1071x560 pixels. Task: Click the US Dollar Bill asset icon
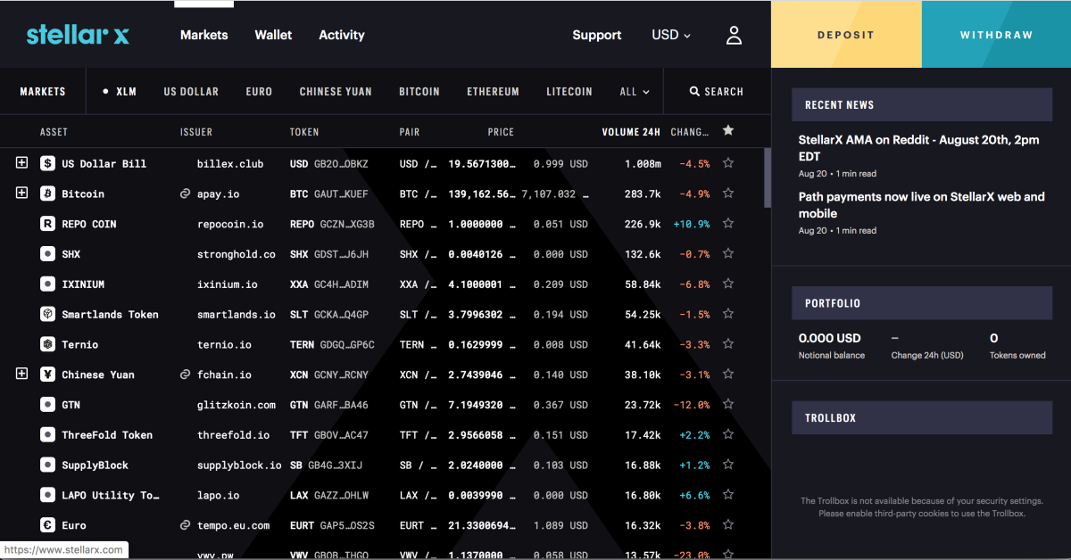[x=47, y=163]
